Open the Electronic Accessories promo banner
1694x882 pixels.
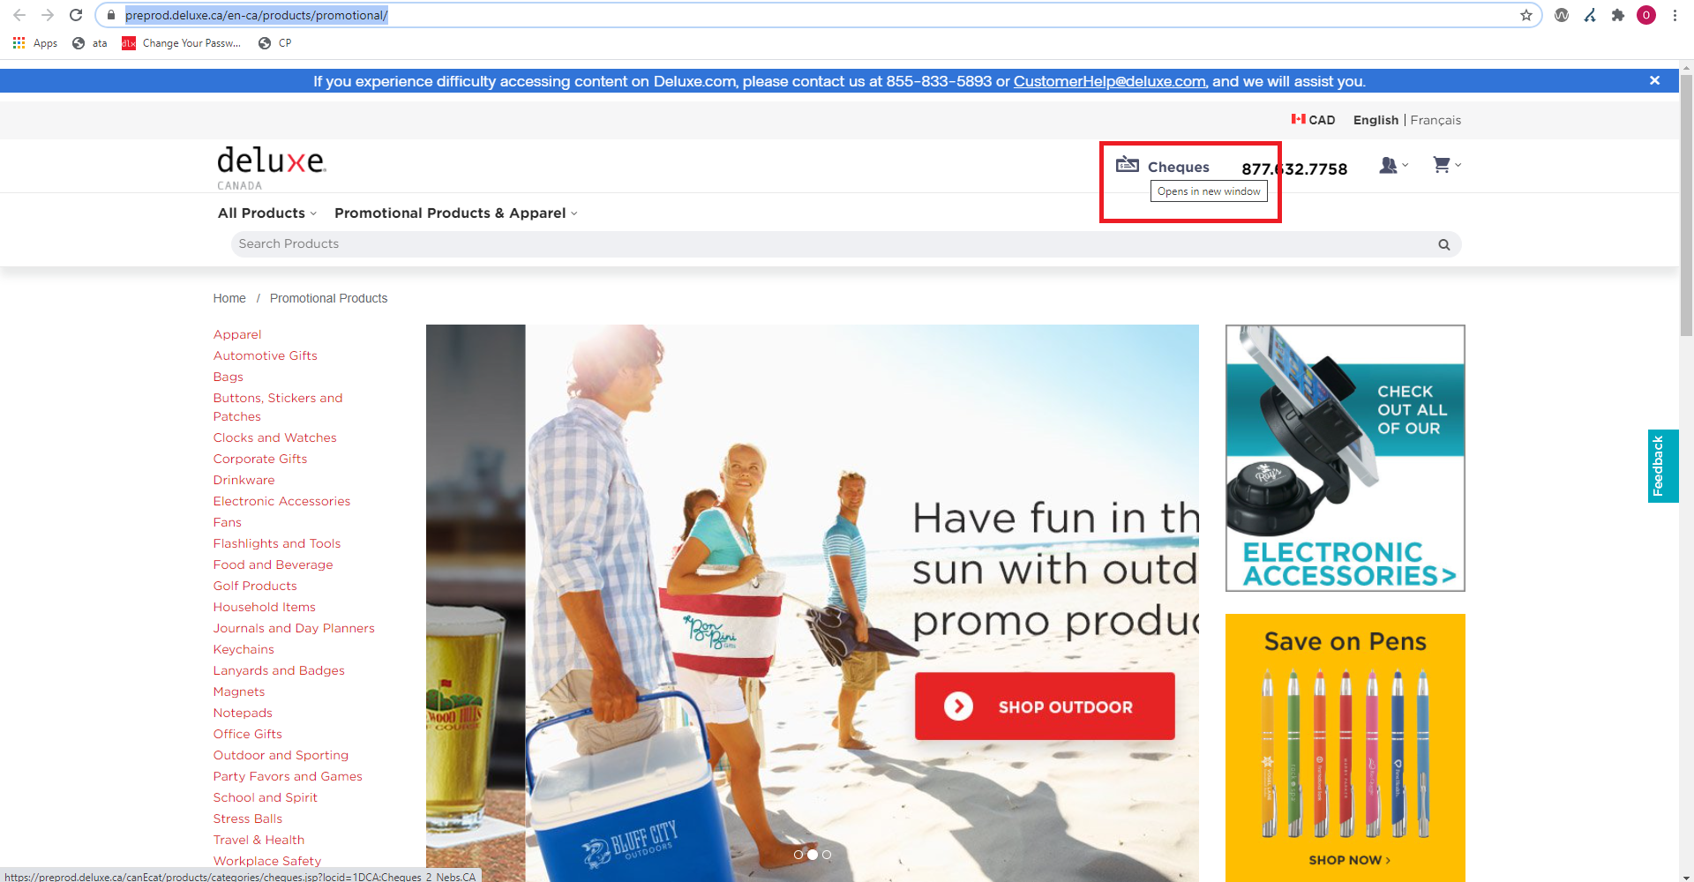coord(1345,458)
